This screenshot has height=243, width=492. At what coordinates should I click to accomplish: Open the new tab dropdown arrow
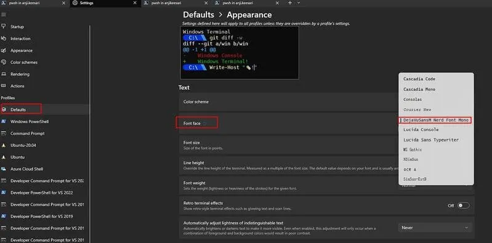coord(299,3)
